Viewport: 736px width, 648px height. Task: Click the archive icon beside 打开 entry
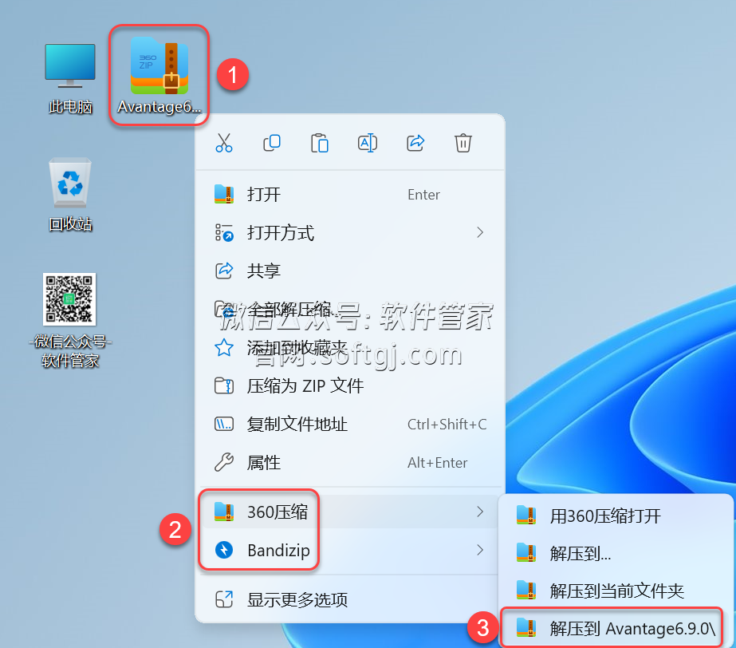click(224, 194)
